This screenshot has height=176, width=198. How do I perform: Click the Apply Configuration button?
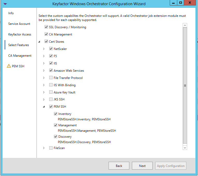(x=171, y=166)
